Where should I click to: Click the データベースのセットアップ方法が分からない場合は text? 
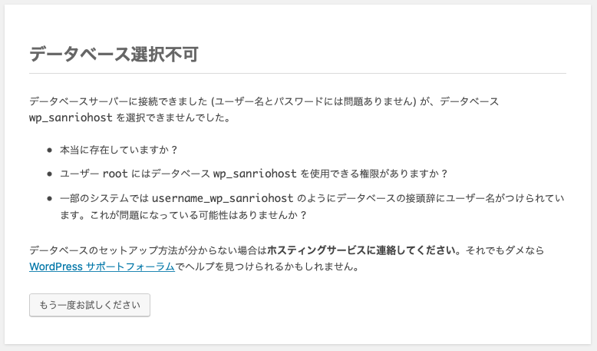click(x=148, y=250)
